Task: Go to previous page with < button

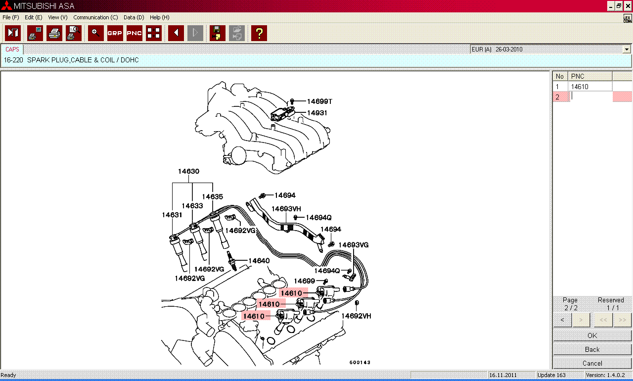Action: [562, 320]
